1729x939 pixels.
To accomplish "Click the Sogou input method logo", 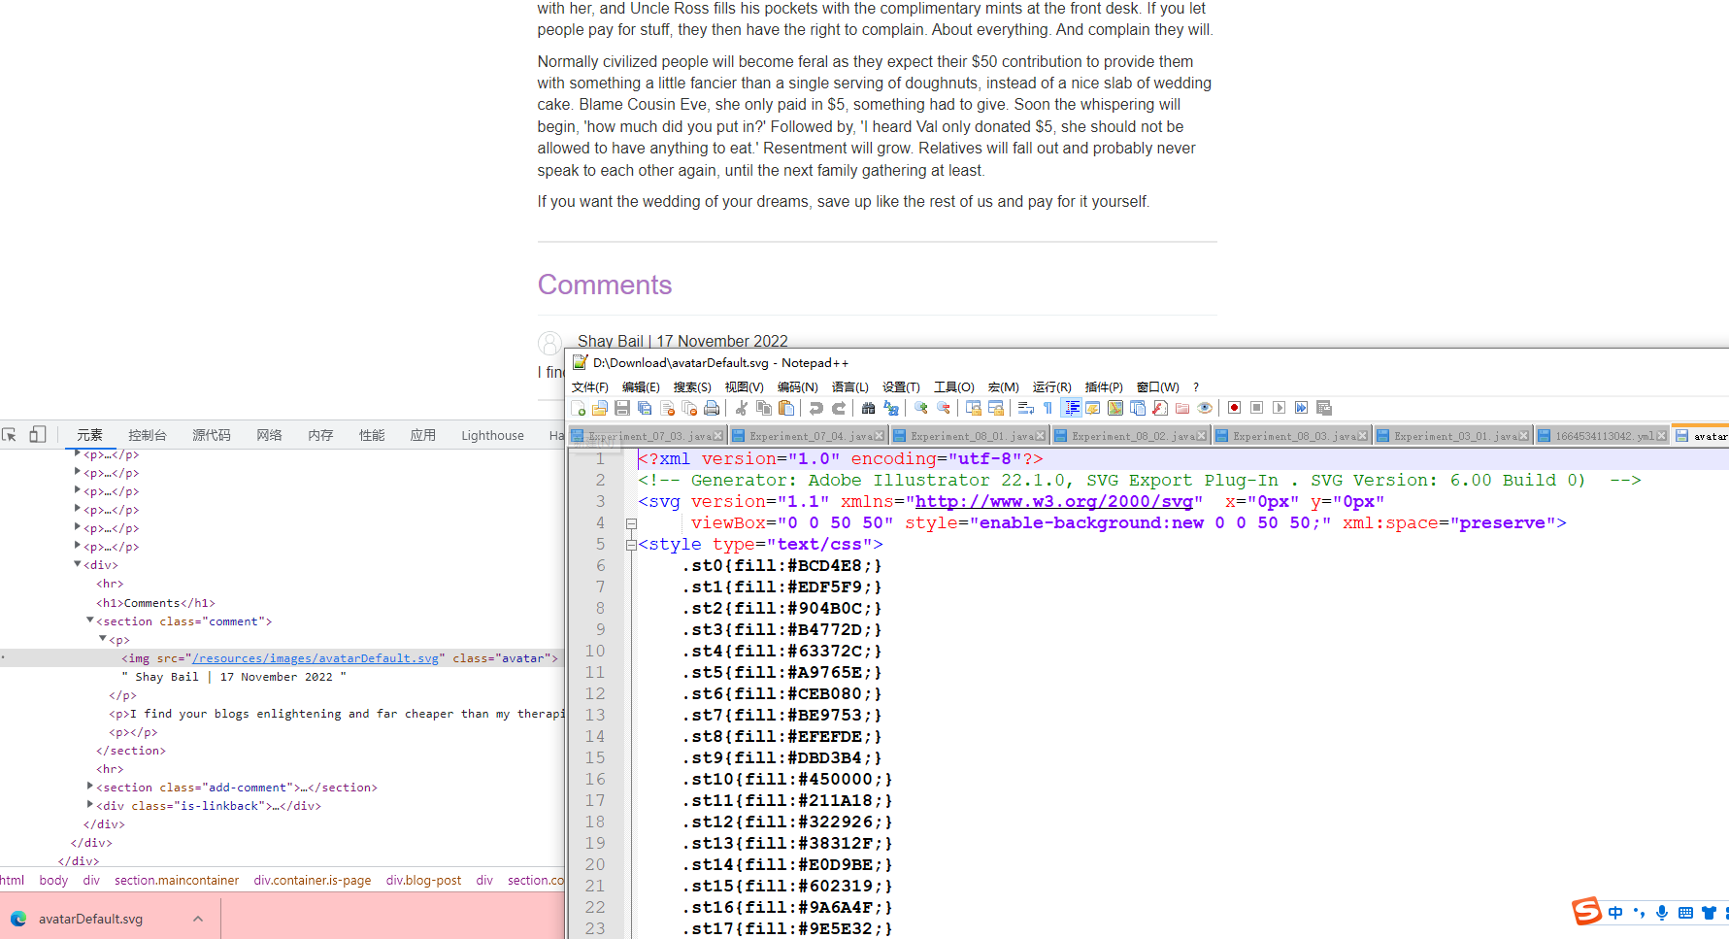I will tap(1586, 912).
